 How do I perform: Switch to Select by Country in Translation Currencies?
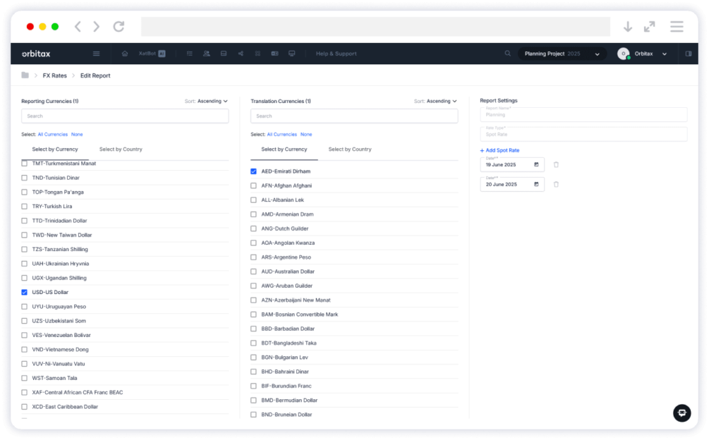tap(350, 149)
